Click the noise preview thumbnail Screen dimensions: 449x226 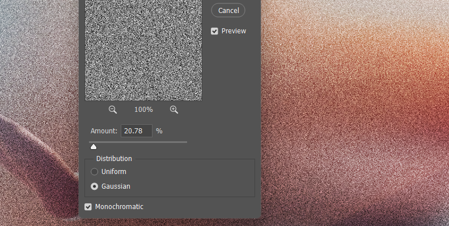(143, 50)
